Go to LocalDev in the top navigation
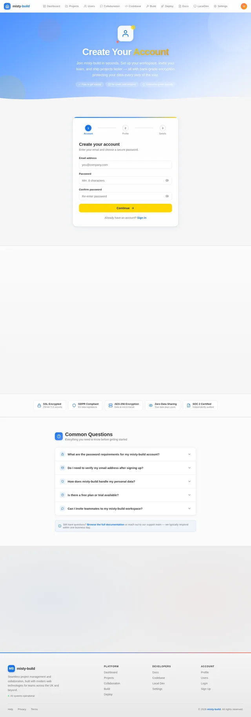This screenshot has width=251, height=717. 201,6
